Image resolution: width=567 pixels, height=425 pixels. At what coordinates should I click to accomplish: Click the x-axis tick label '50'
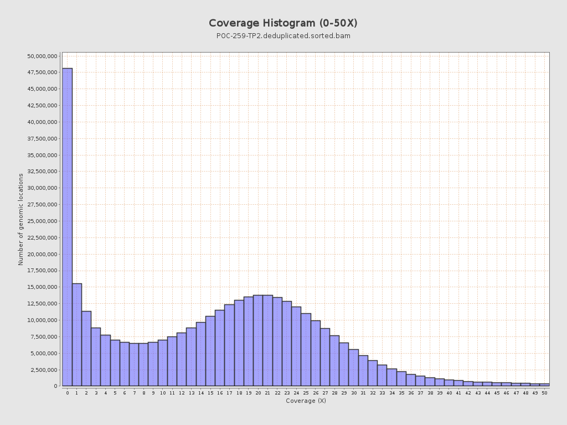[x=545, y=393]
